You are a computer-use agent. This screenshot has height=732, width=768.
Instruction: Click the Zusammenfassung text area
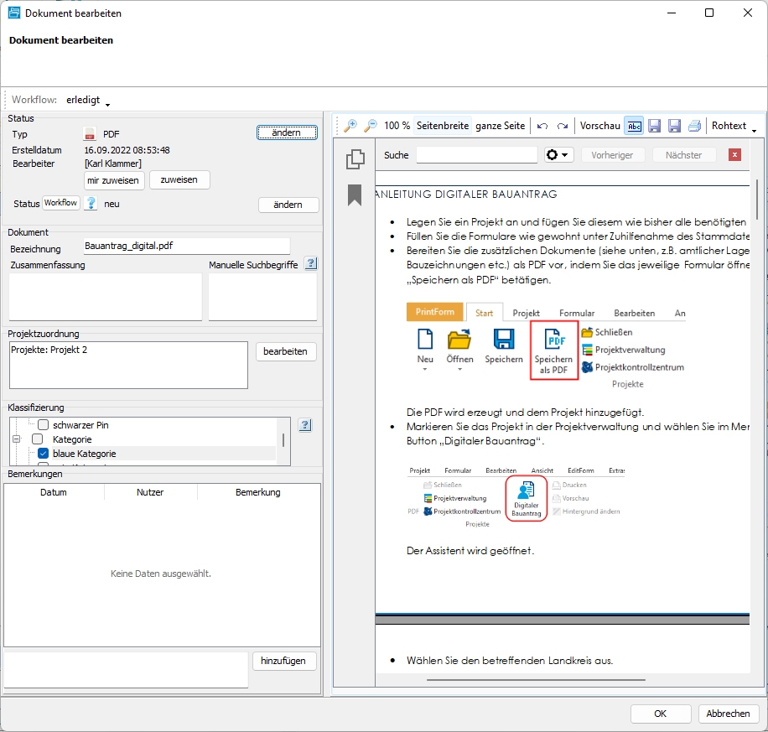pos(106,297)
